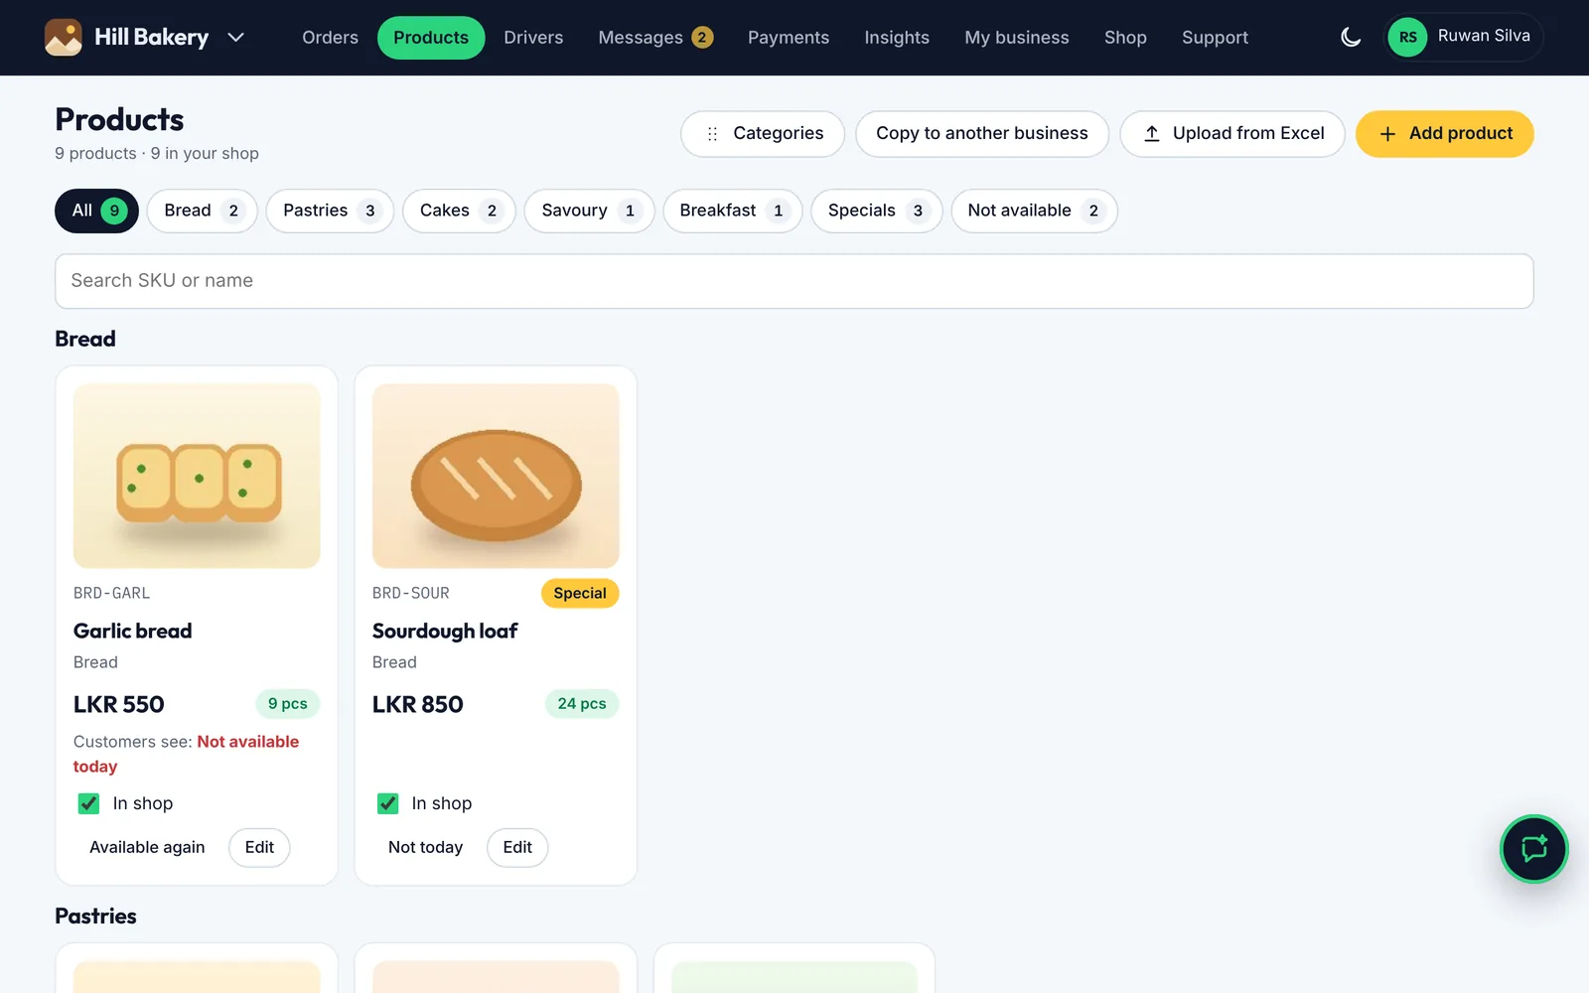The image size is (1589, 993).
Task: Open the Orders tab
Action: pos(330,38)
